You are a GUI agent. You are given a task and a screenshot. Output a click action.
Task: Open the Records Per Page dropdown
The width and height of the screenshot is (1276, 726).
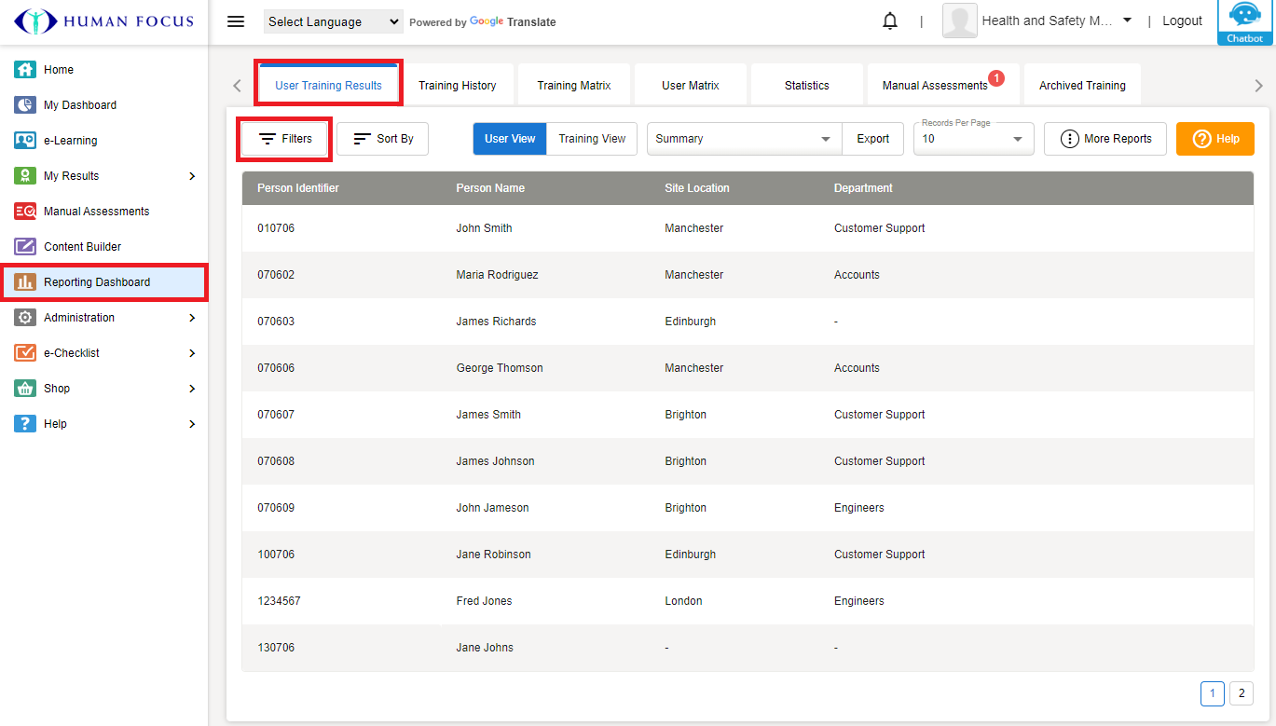(973, 139)
